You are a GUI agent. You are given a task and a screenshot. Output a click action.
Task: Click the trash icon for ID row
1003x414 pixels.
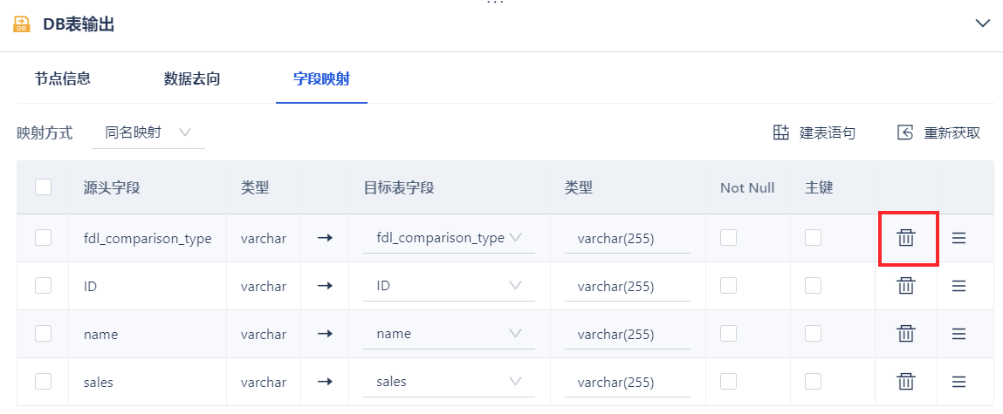(906, 286)
